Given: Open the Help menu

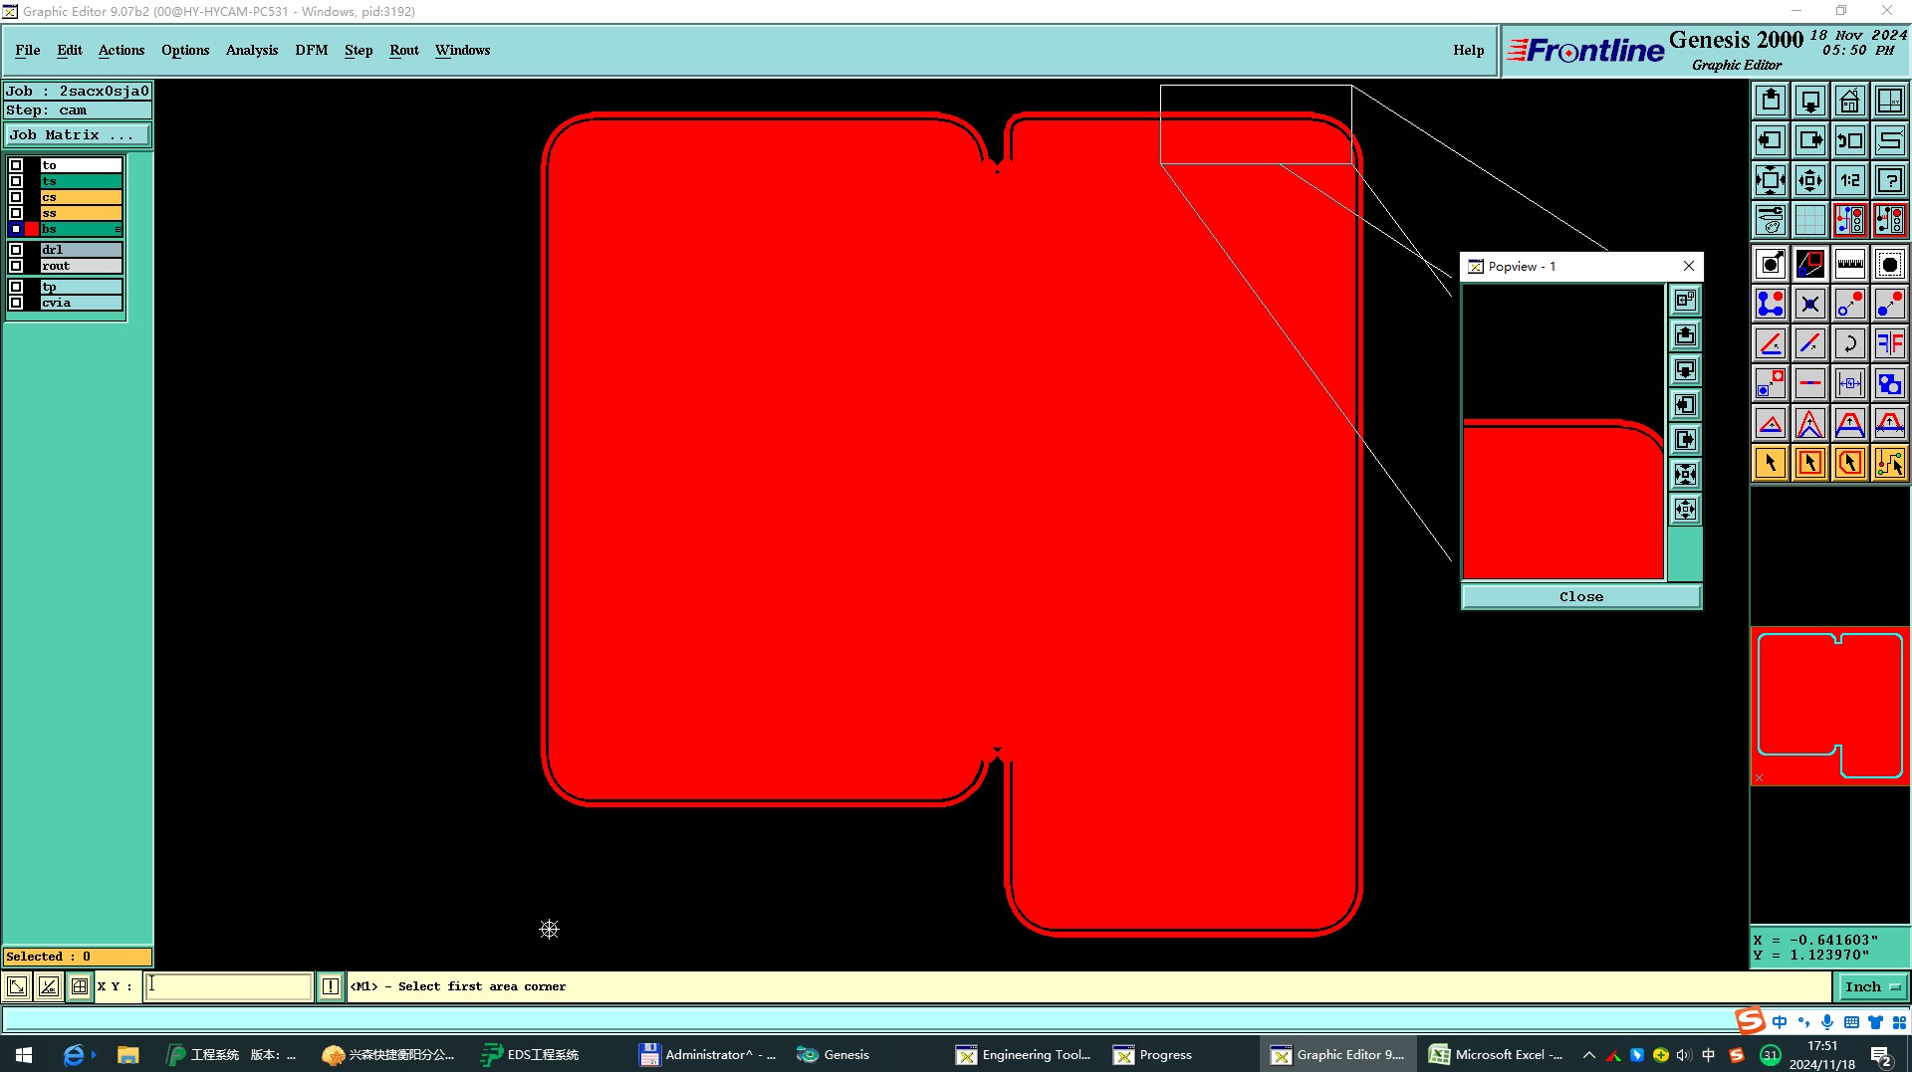Looking at the screenshot, I should tap(1468, 50).
